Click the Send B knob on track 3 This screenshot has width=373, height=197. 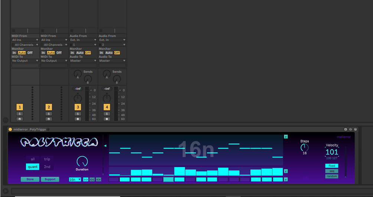click(88, 79)
